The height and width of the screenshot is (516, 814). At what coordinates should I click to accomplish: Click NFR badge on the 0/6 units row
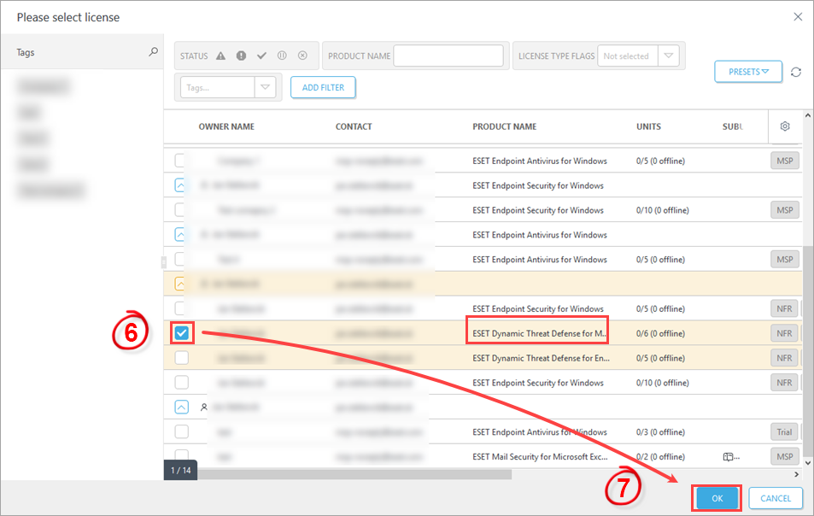[784, 333]
